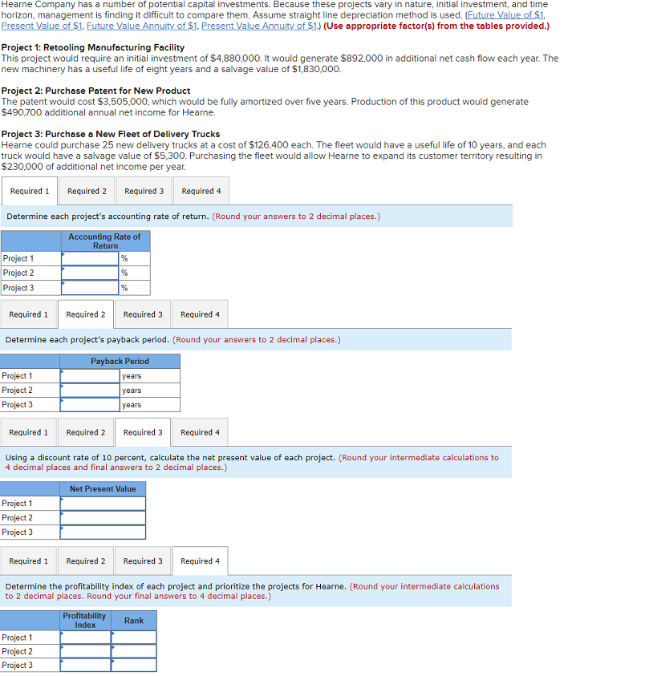The width and height of the screenshot is (645, 676).
Task: Click Project 3 Profitability Index field
Action: 85,665
